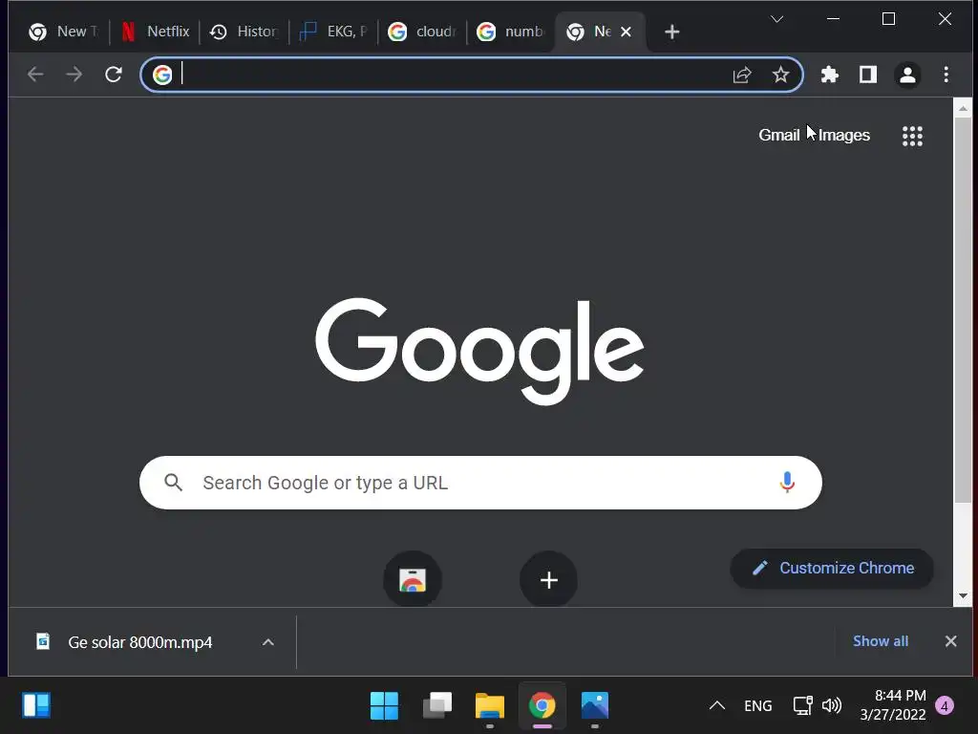978x734 pixels.
Task: Open the Chrome three-dot menu
Action: (x=946, y=75)
